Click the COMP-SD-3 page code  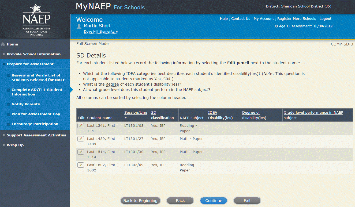coord(342,44)
